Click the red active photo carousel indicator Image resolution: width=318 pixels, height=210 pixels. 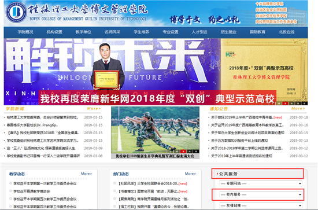183,152
